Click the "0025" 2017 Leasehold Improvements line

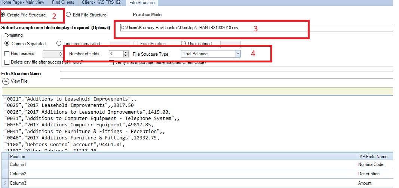coord(69,105)
